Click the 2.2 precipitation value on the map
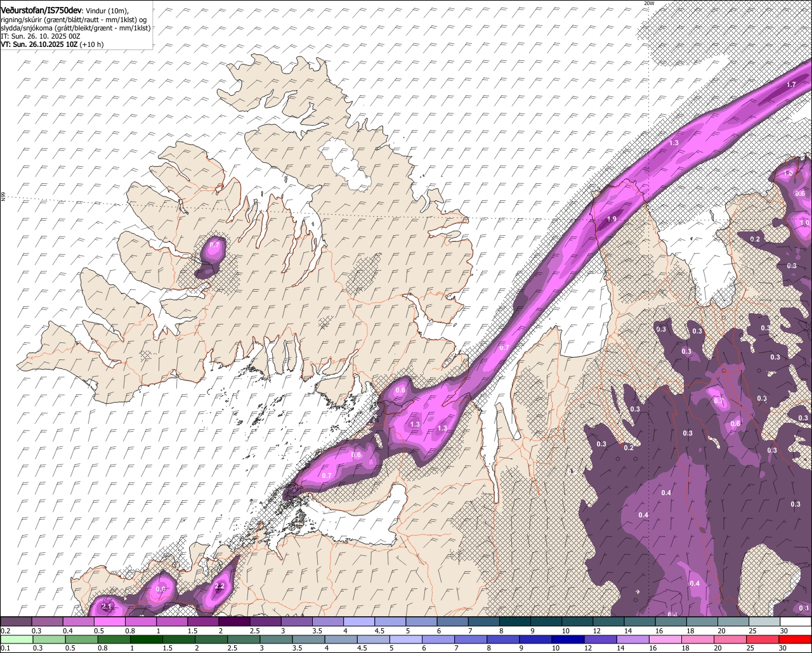The image size is (812, 653). (220, 586)
